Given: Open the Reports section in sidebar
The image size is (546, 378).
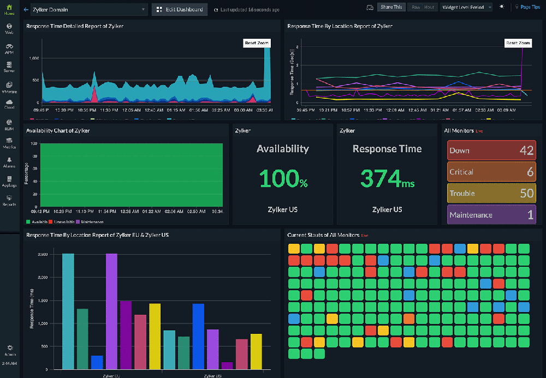Looking at the screenshot, I should (x=9, y=200).
